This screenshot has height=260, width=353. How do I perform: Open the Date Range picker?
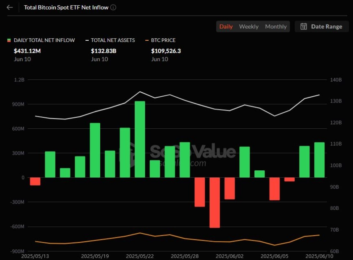tap(321, 26)
